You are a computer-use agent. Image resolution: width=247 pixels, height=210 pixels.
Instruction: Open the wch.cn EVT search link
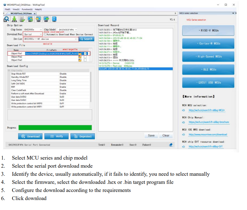(x=206, y=147)
